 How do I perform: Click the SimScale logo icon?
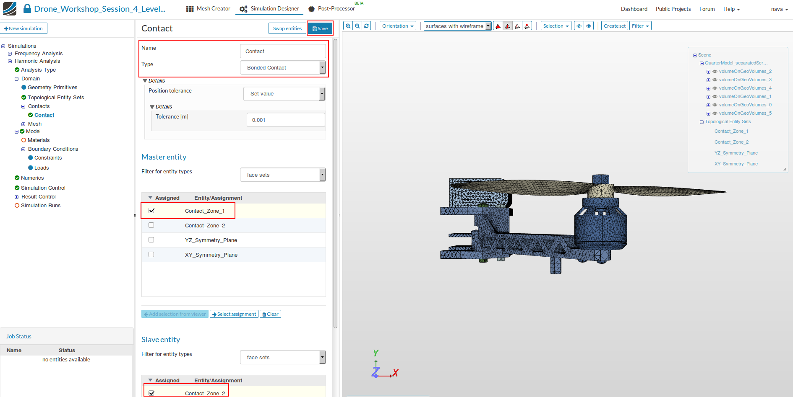tap(10, 9)
